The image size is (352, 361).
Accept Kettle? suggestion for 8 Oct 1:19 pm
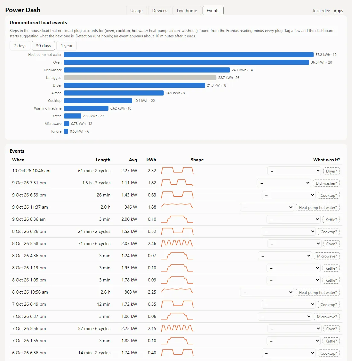[x=331, y=268]
